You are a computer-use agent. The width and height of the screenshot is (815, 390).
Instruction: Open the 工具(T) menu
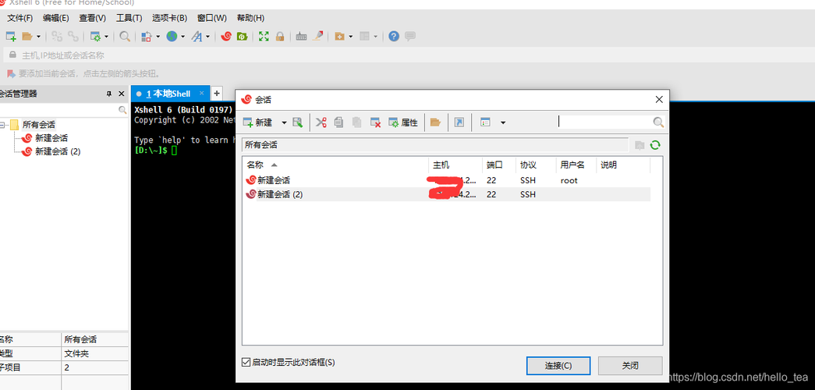pyautogui.click(x=129, y=18)
